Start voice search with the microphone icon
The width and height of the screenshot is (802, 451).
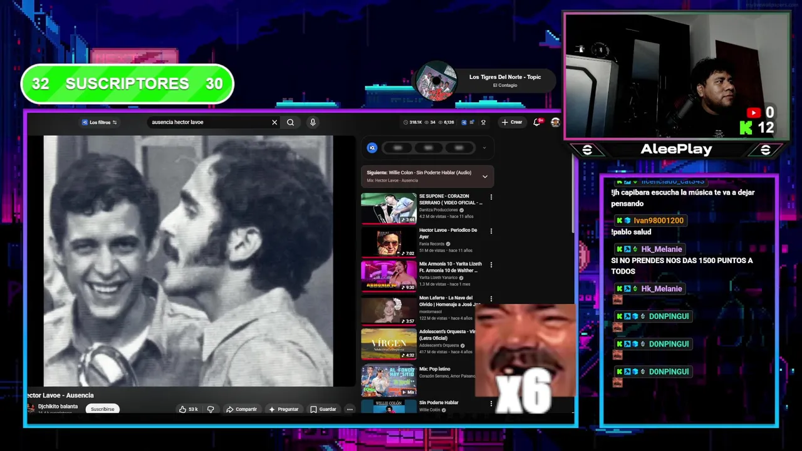[313, 122]
